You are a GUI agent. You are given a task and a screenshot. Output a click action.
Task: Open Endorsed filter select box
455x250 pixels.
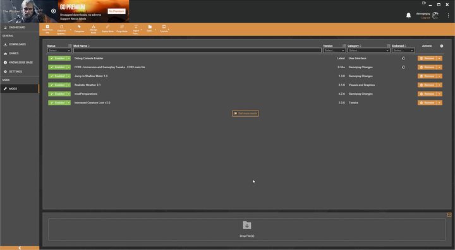pyautogui.click(x=403, y=51)
